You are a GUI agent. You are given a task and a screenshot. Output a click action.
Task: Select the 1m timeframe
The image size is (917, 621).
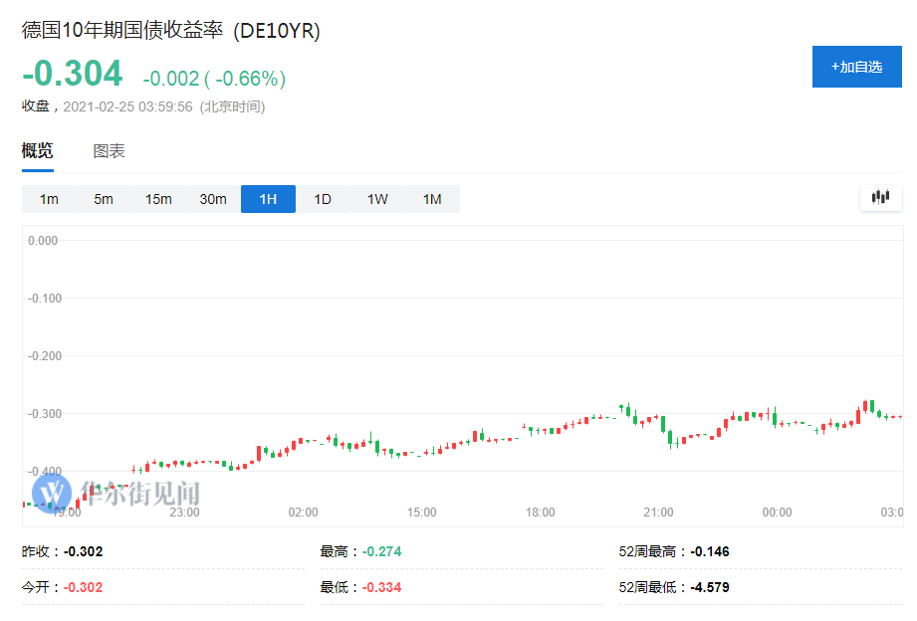point(49,199)
